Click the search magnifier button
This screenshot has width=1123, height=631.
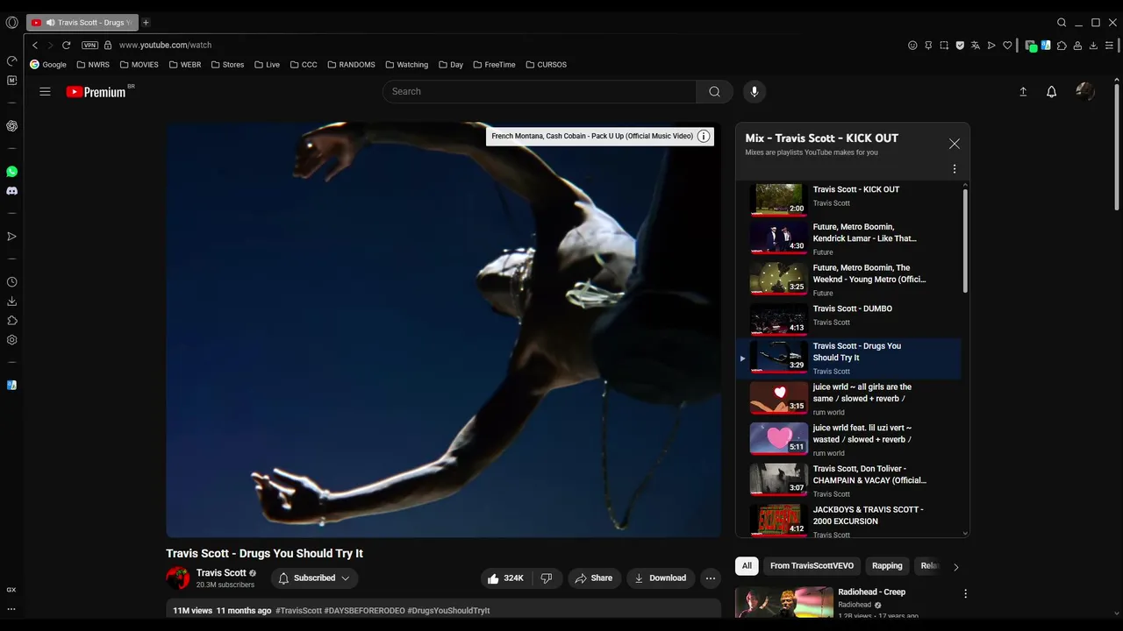[x=714, y=91]
